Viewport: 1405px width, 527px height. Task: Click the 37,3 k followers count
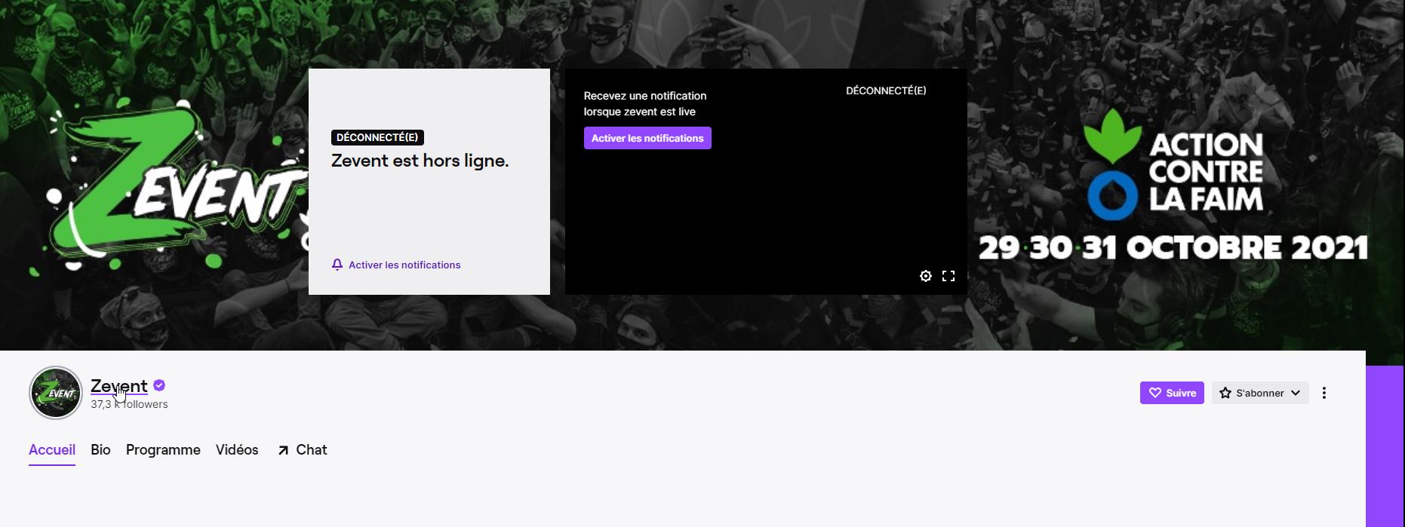pos(129,405)
